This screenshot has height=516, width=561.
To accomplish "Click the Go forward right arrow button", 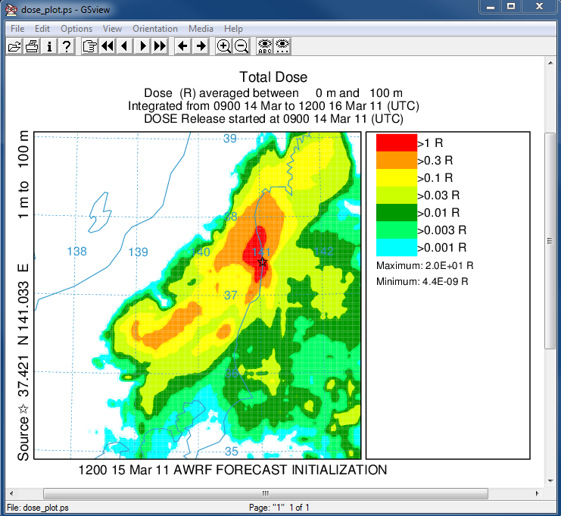I will pyautogui.click(x=200, y=46).
